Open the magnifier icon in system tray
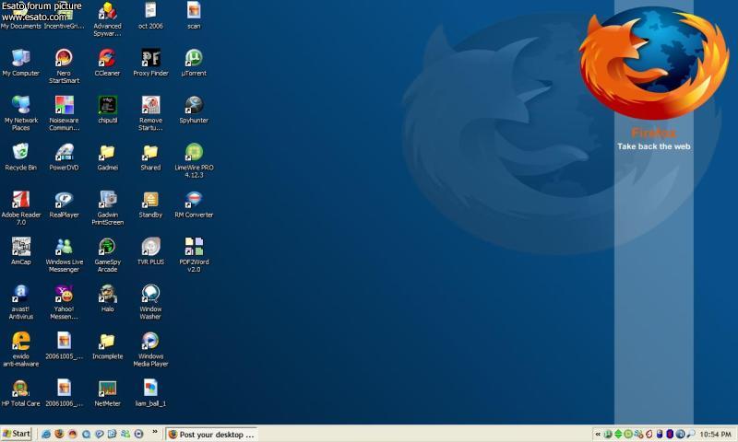Viewport: 738px width, 442px height. tap(690, 435)
